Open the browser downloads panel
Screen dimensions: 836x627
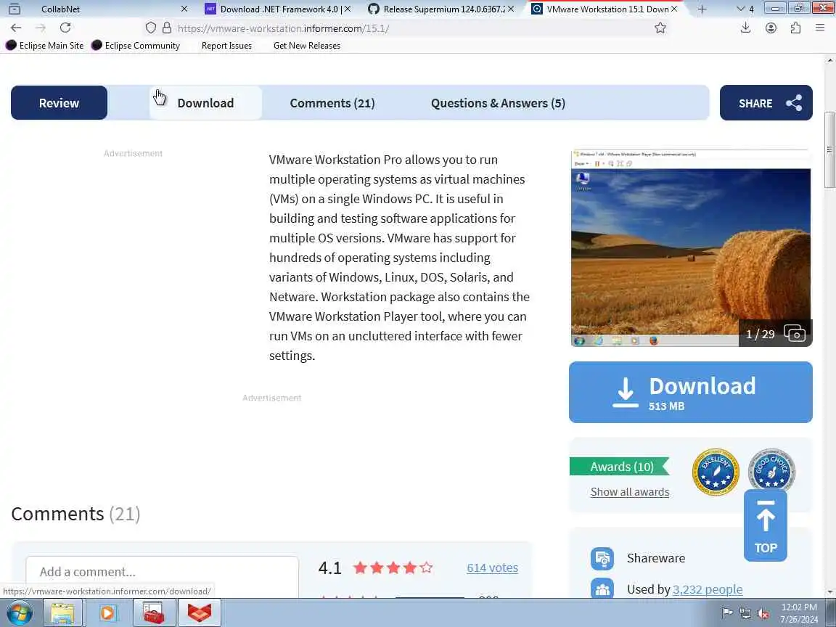(745, 28)
